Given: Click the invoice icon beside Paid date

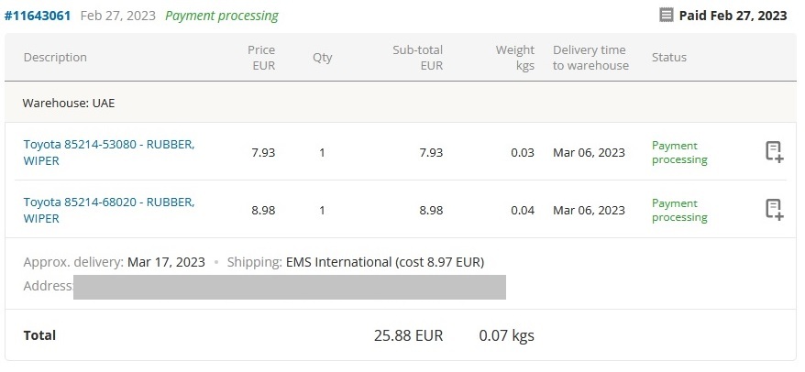Looking at the screenshot, I should [667, 16].
